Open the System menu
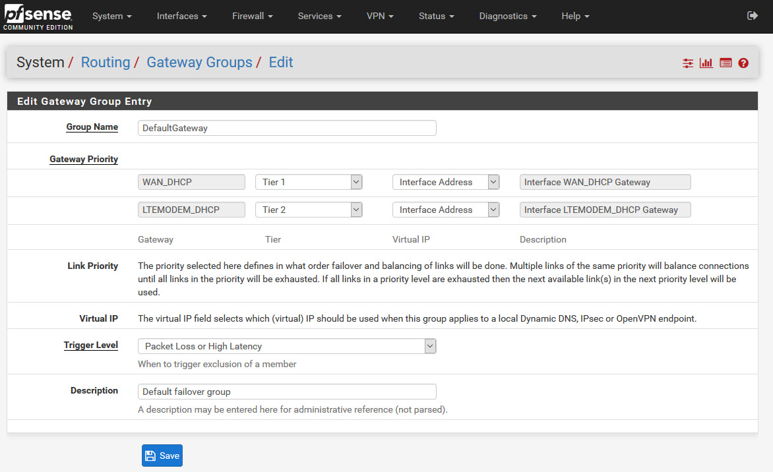 [111, 16]
